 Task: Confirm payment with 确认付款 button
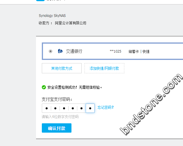pos(57,128)
